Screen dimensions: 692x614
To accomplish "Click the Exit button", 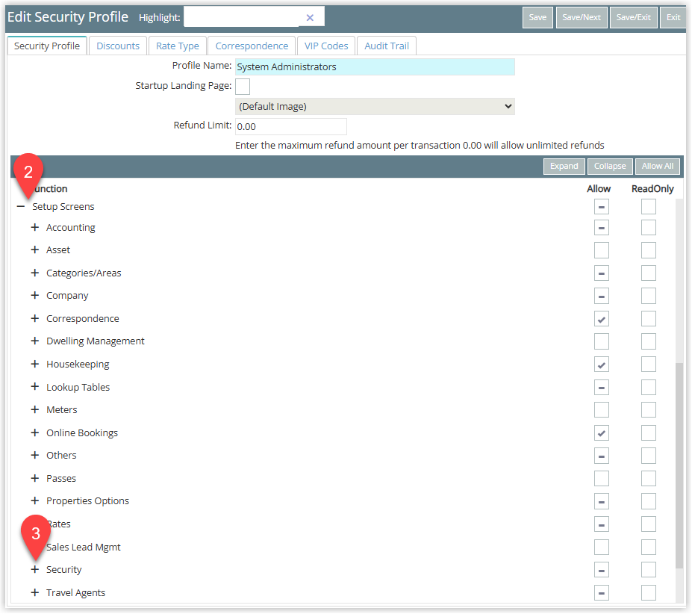I will click(x=673, y=18).
